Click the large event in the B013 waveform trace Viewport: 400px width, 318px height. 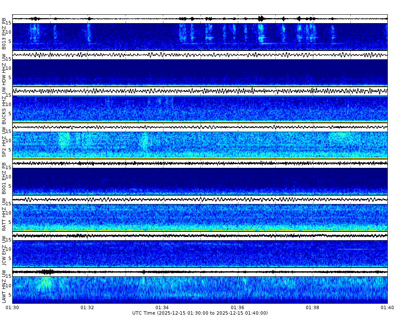click(x=260, y=18)
